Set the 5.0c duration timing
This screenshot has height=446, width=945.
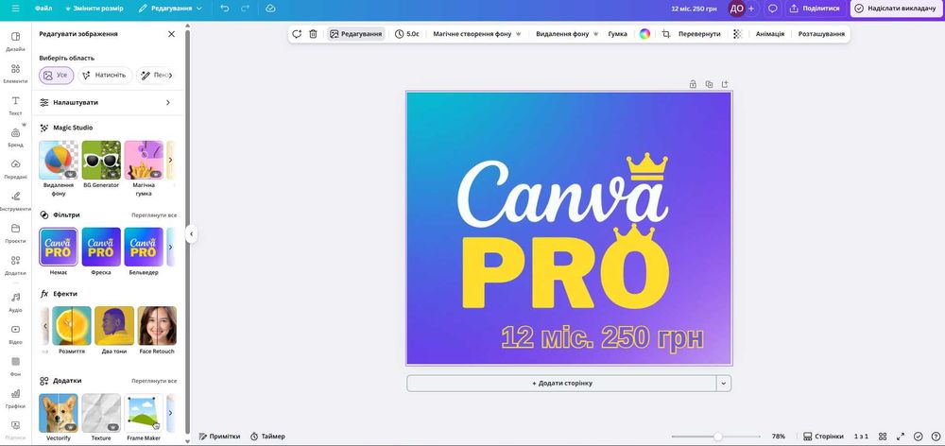pyautogui.click(x=407, y=34)
